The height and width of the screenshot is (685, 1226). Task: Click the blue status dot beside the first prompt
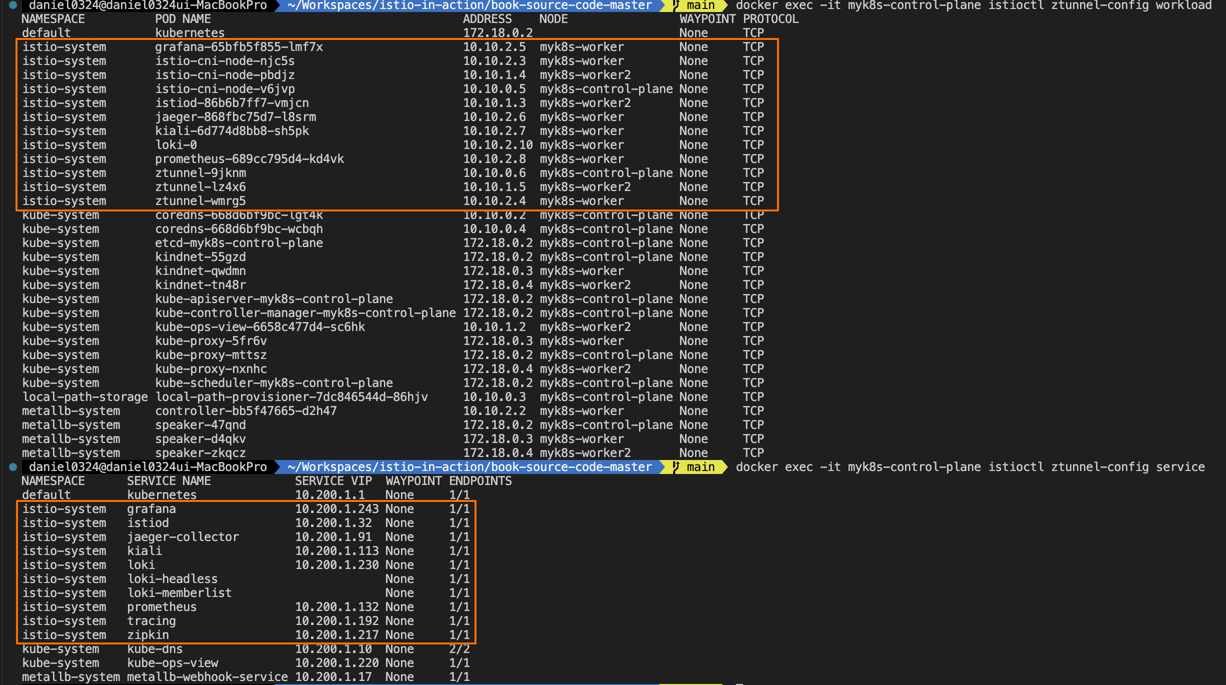point(13,5)
